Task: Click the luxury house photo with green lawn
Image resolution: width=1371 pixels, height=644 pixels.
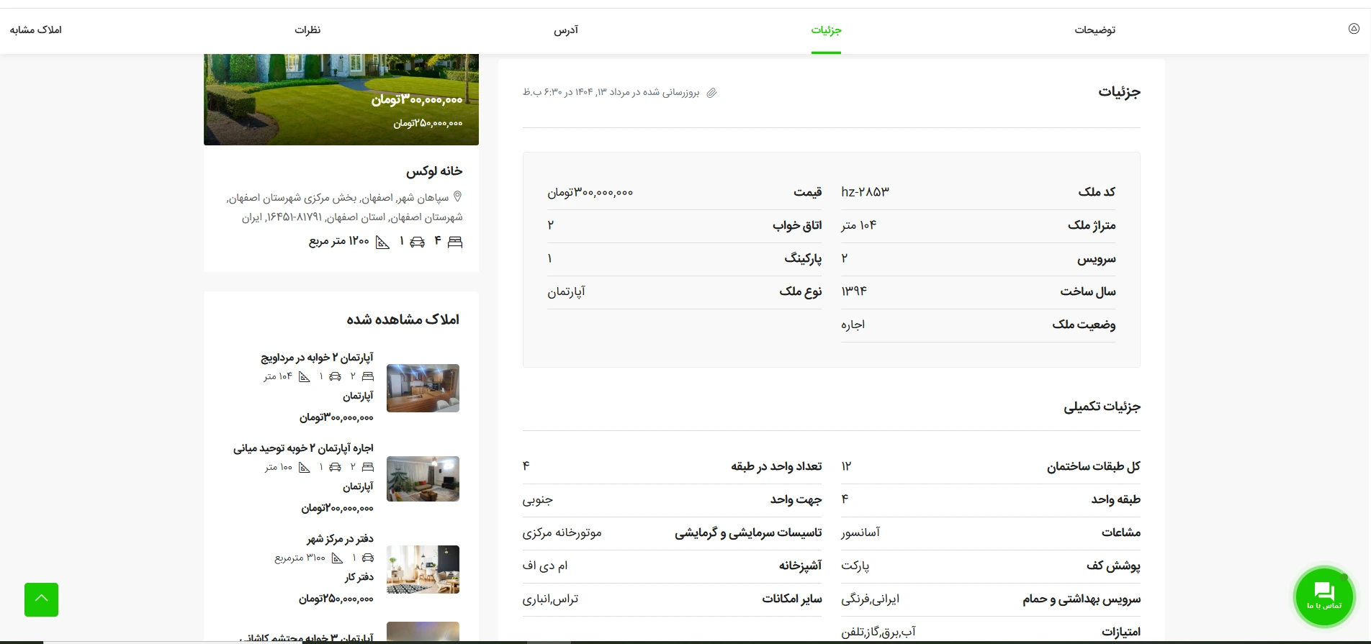Action: pos(341,99)
